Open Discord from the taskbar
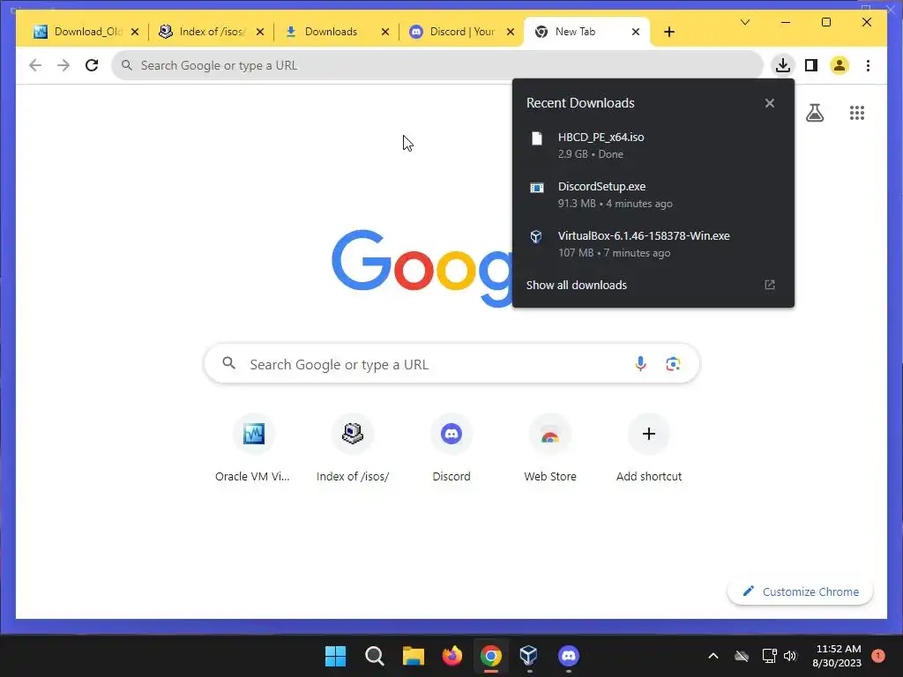903x677 pixels. pyautogui.click(x=569, y=656)
